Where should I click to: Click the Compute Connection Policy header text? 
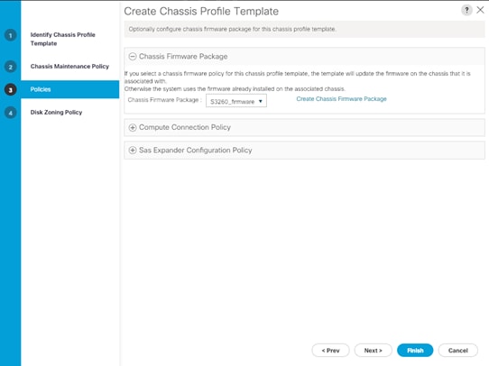(x=185, y=127)
